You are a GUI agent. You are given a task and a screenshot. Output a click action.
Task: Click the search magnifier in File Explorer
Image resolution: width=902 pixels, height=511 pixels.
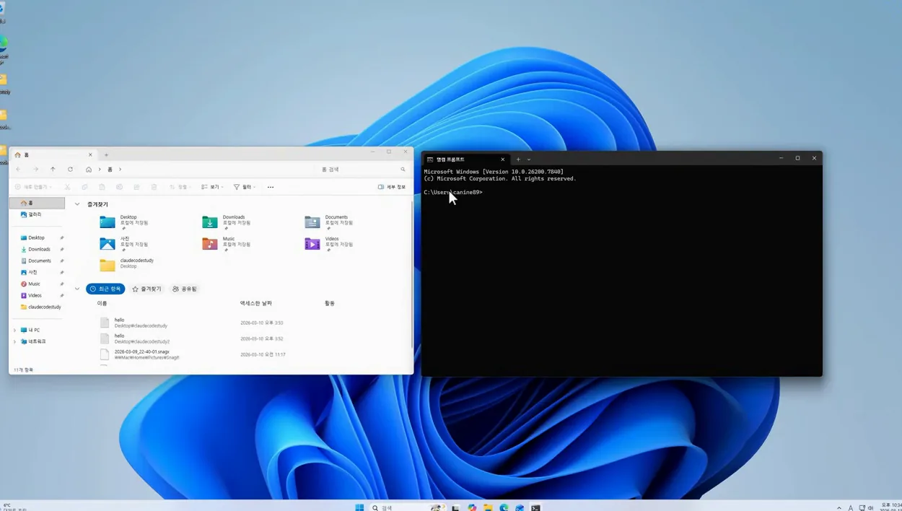click(x=403, y=170)
